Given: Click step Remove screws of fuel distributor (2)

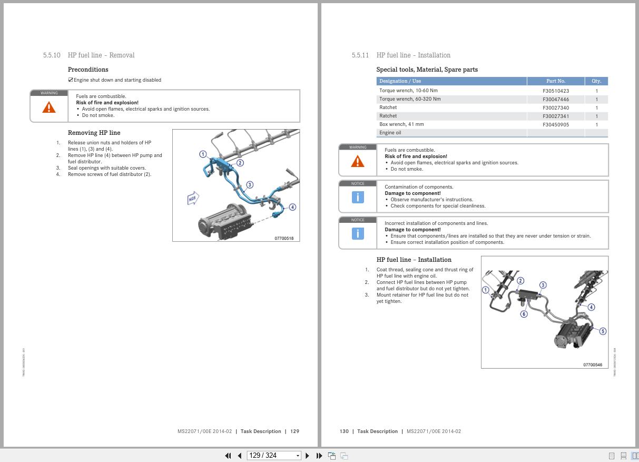Looking at the screenshot, I should point(110,174).
